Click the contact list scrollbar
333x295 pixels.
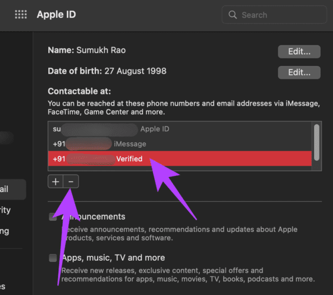tap(316, 142)
